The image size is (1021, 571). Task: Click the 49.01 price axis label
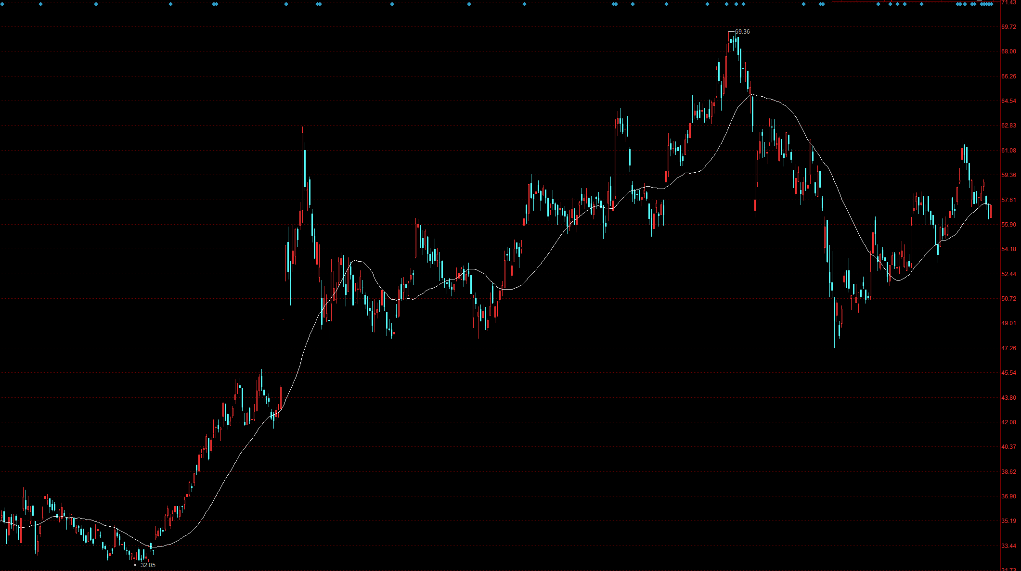1008,323
